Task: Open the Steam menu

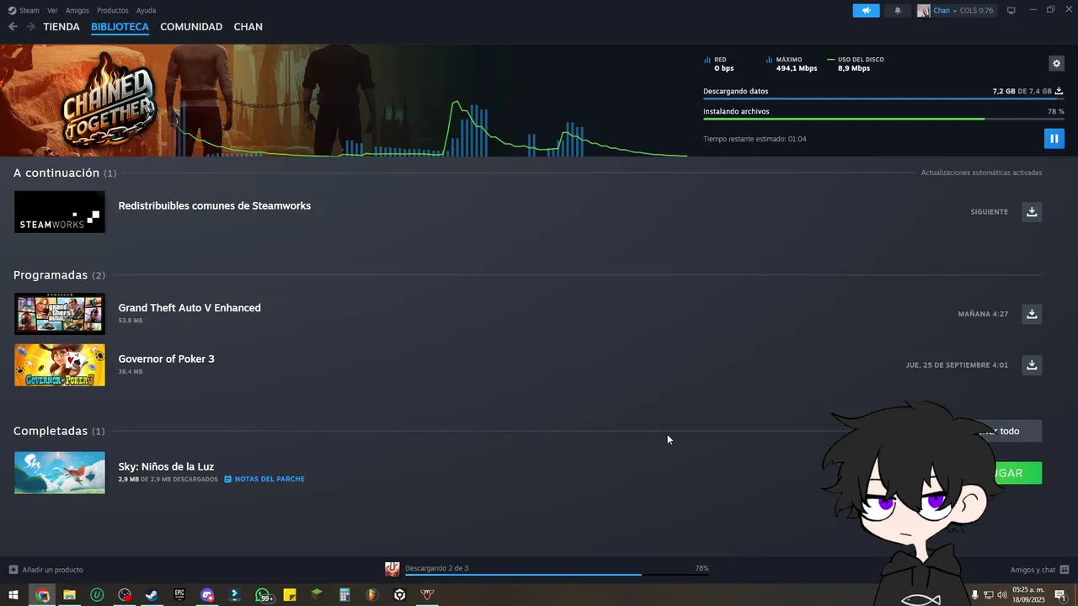Action: click(24, 10)
